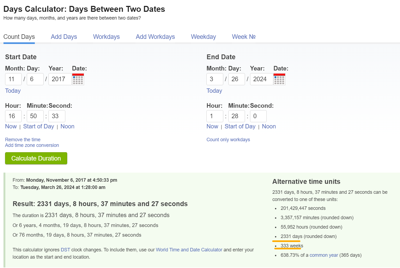Click the '2331 days (rounded down)' entry
This screenshot has width=400, height=268.
coord(308,236)
